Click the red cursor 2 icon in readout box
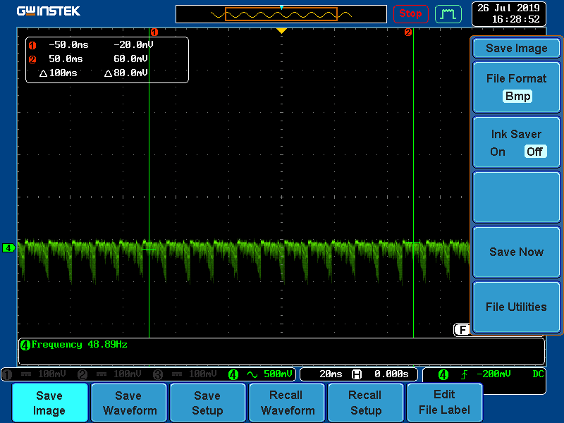 pyautogui.click(x=32, y=59)
